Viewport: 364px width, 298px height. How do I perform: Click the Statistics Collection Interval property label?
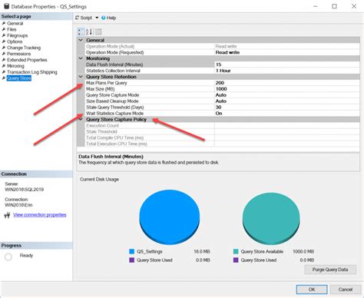[x=113, y=71]
